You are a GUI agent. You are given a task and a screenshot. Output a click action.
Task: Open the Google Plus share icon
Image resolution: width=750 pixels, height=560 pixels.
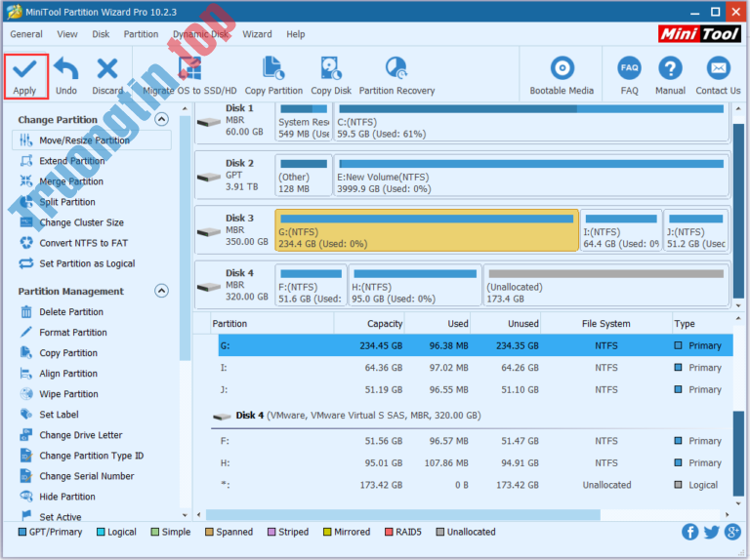coord(732,532)
